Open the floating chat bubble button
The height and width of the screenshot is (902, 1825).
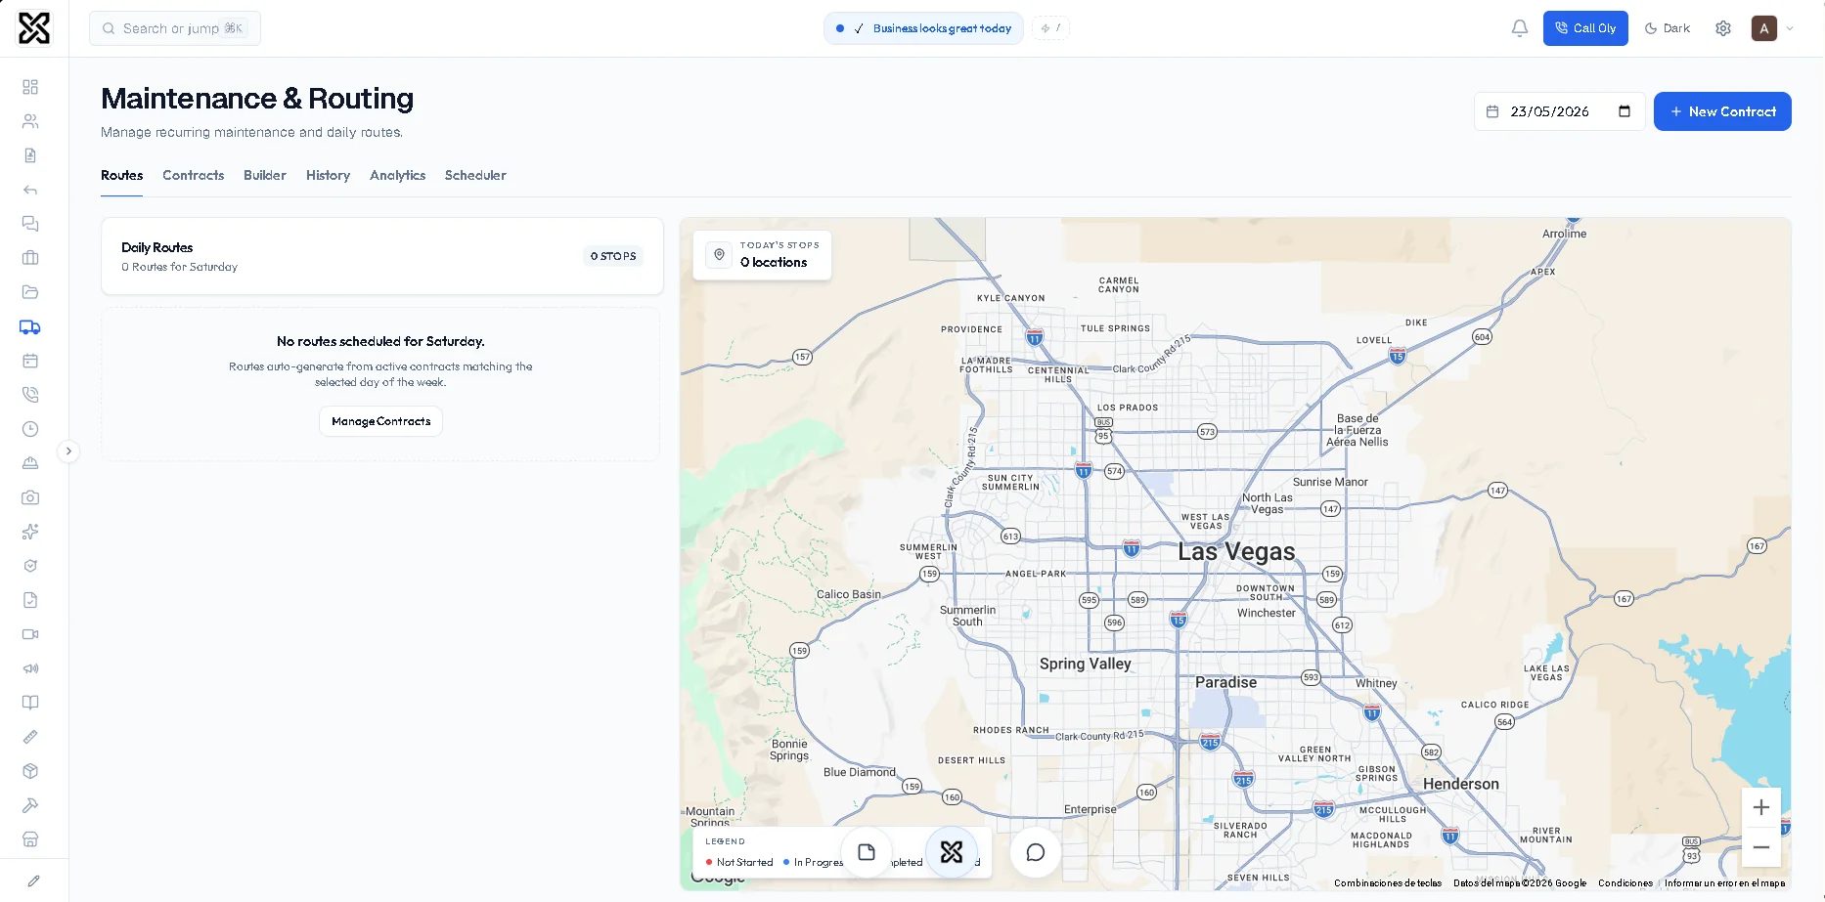tap(1036, 852)
